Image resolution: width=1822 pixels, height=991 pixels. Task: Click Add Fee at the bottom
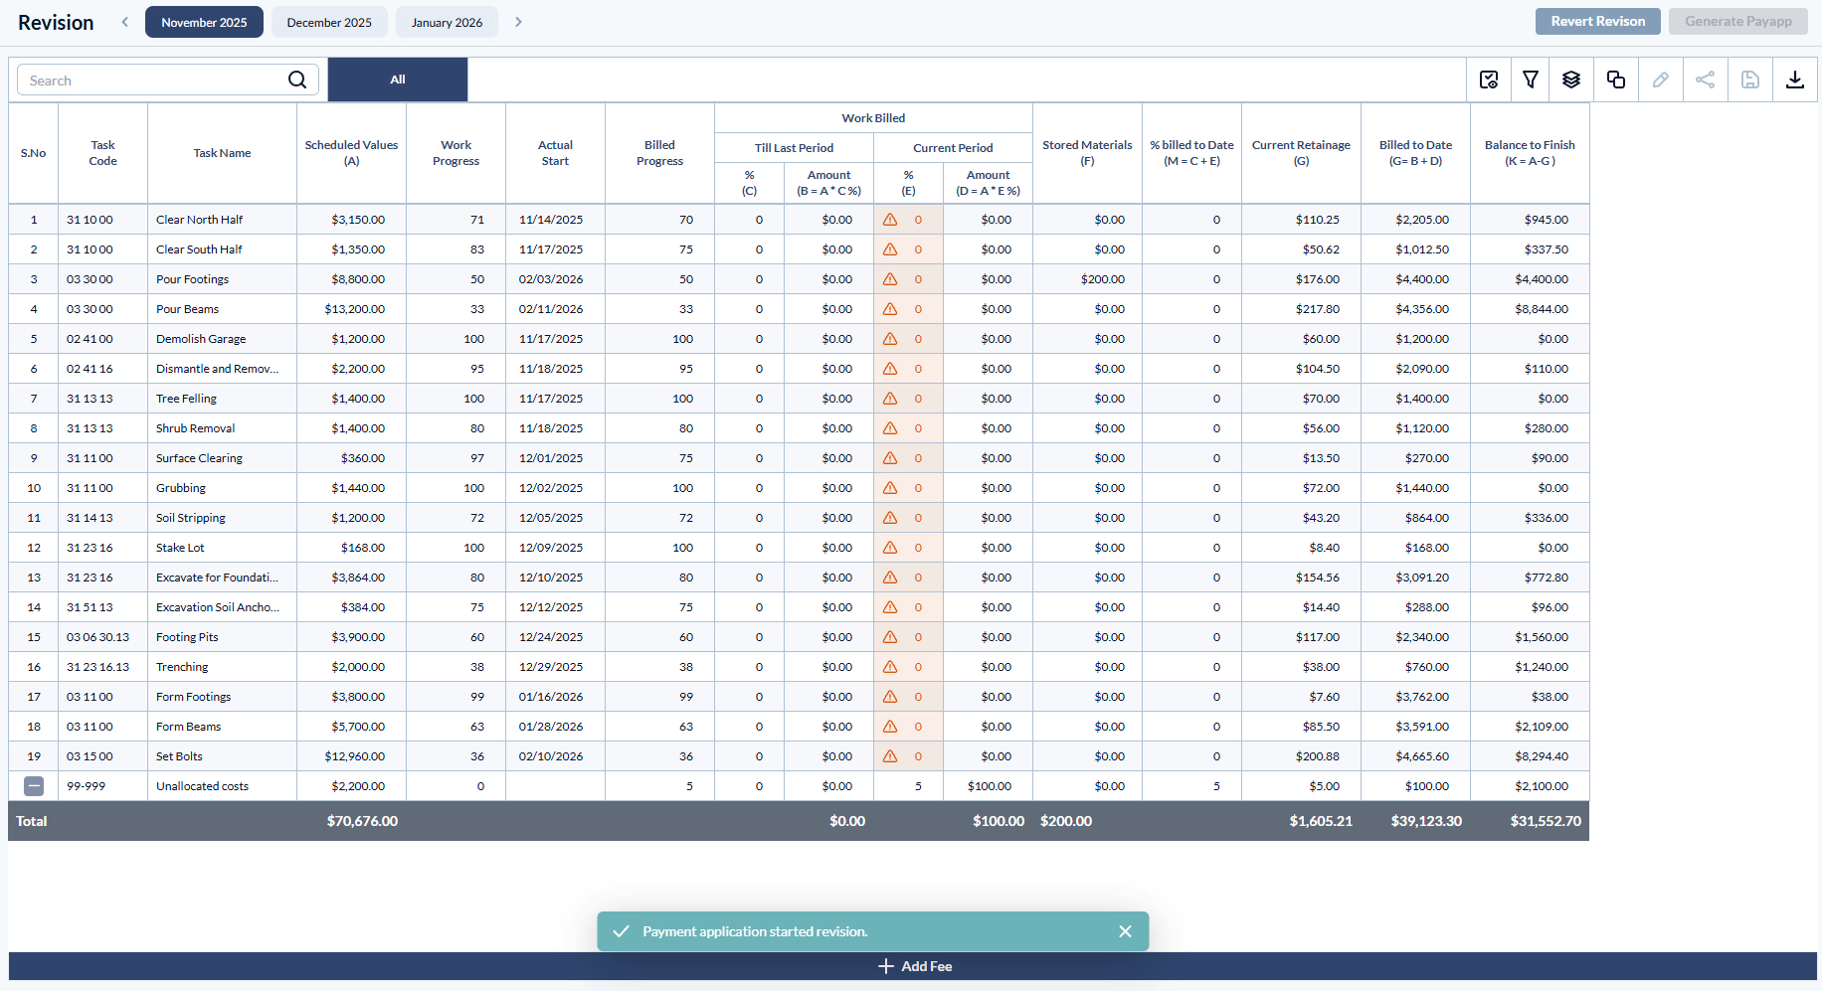pyautogui.click(x=915, y=966)
